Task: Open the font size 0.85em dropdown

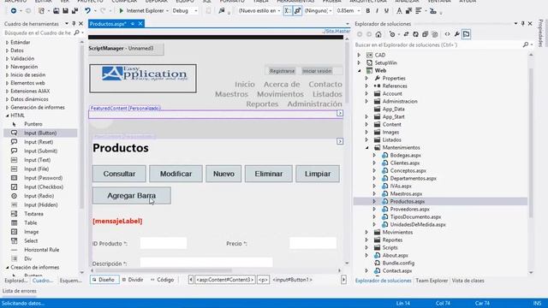Action: pos(359,11)
